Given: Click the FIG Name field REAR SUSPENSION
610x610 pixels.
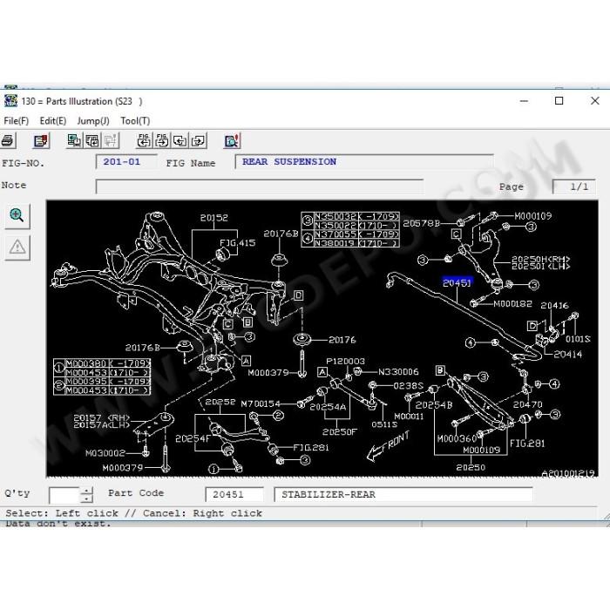Looking at the screenshot, I should [364, 162].
